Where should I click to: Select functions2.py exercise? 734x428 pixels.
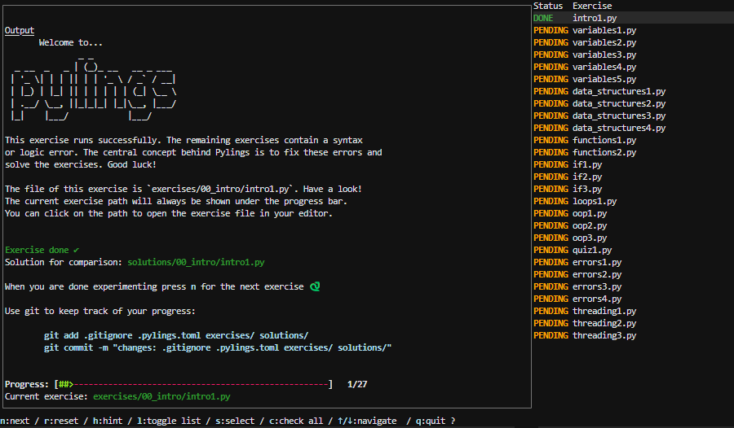click(x=604, y=152)
